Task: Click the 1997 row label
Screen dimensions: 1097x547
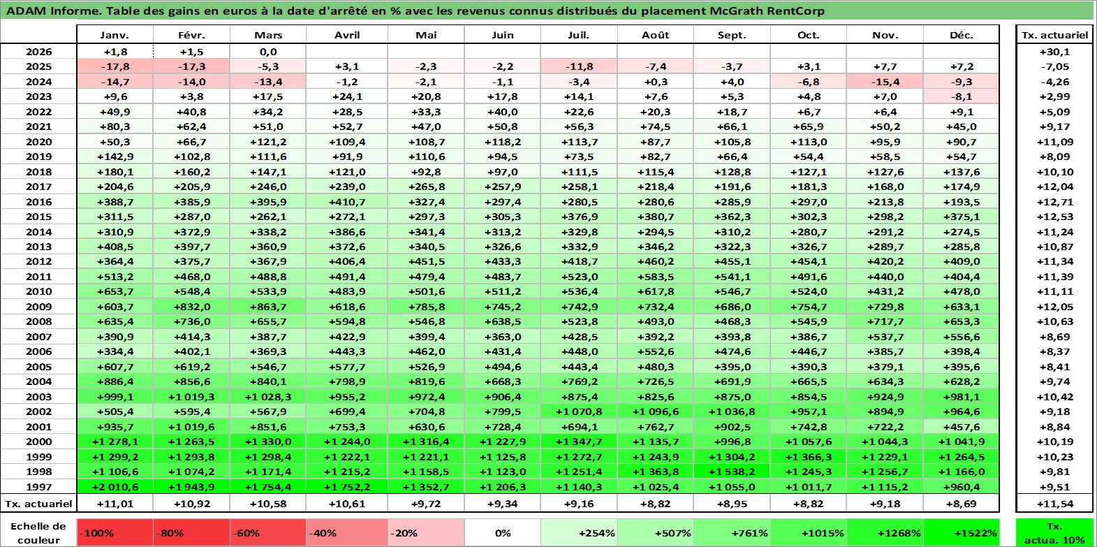Action: pyautogui.click(x=38, y=487)
